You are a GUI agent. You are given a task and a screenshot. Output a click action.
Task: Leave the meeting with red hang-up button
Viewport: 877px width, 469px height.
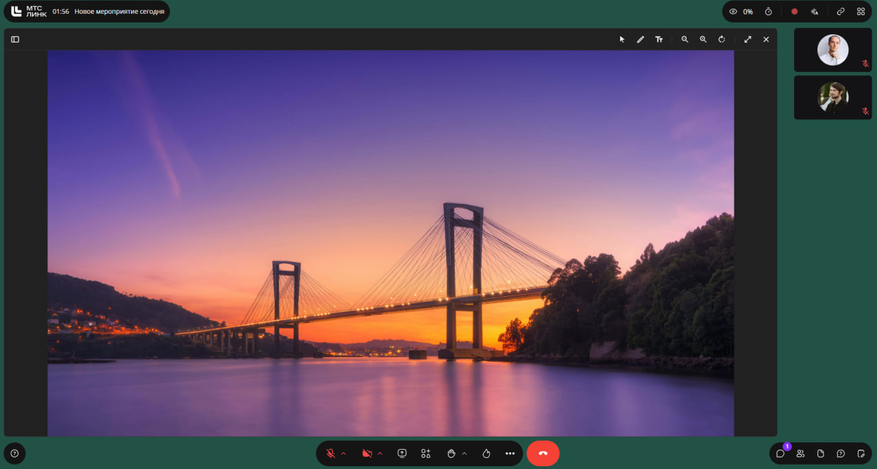[543, 453]
